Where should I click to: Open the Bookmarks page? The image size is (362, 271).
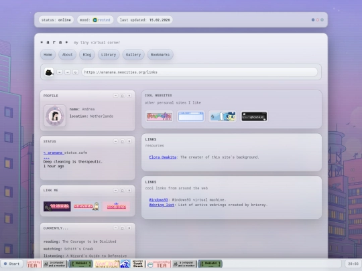[x=160, y=55]
